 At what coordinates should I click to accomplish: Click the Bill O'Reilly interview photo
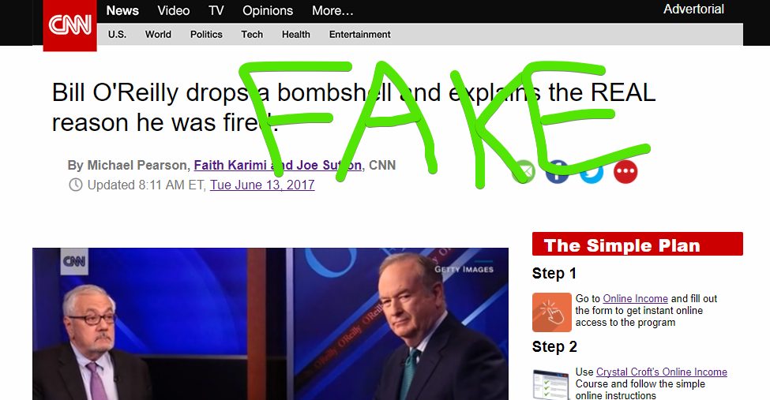click(x=270, y=324)
